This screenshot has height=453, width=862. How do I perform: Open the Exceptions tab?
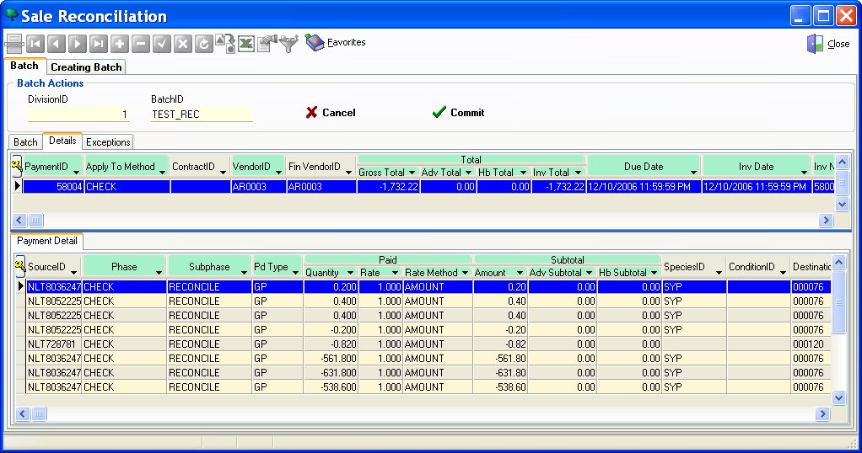click(x=108, y=141)
